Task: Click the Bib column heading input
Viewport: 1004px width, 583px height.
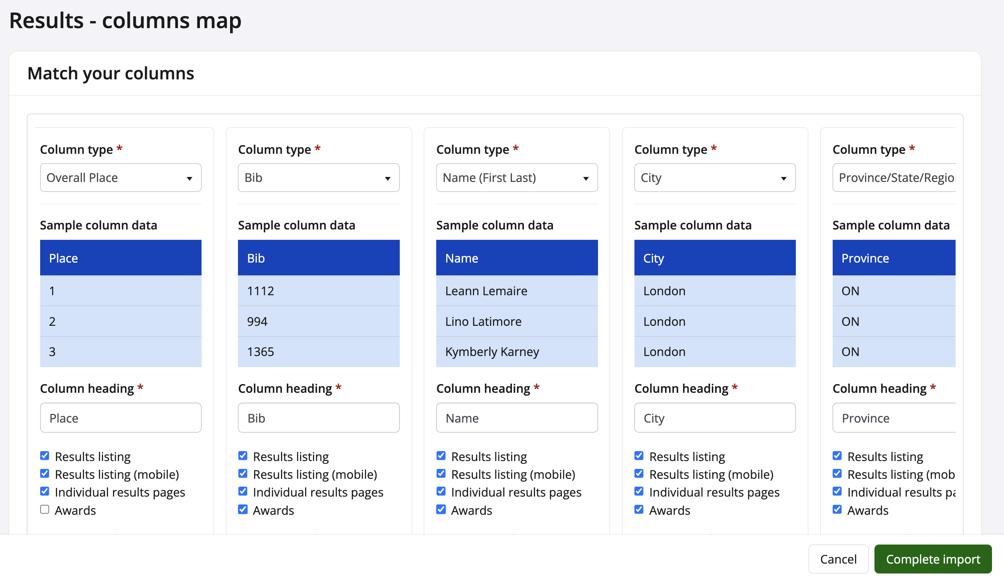Action: click(318, 418)
